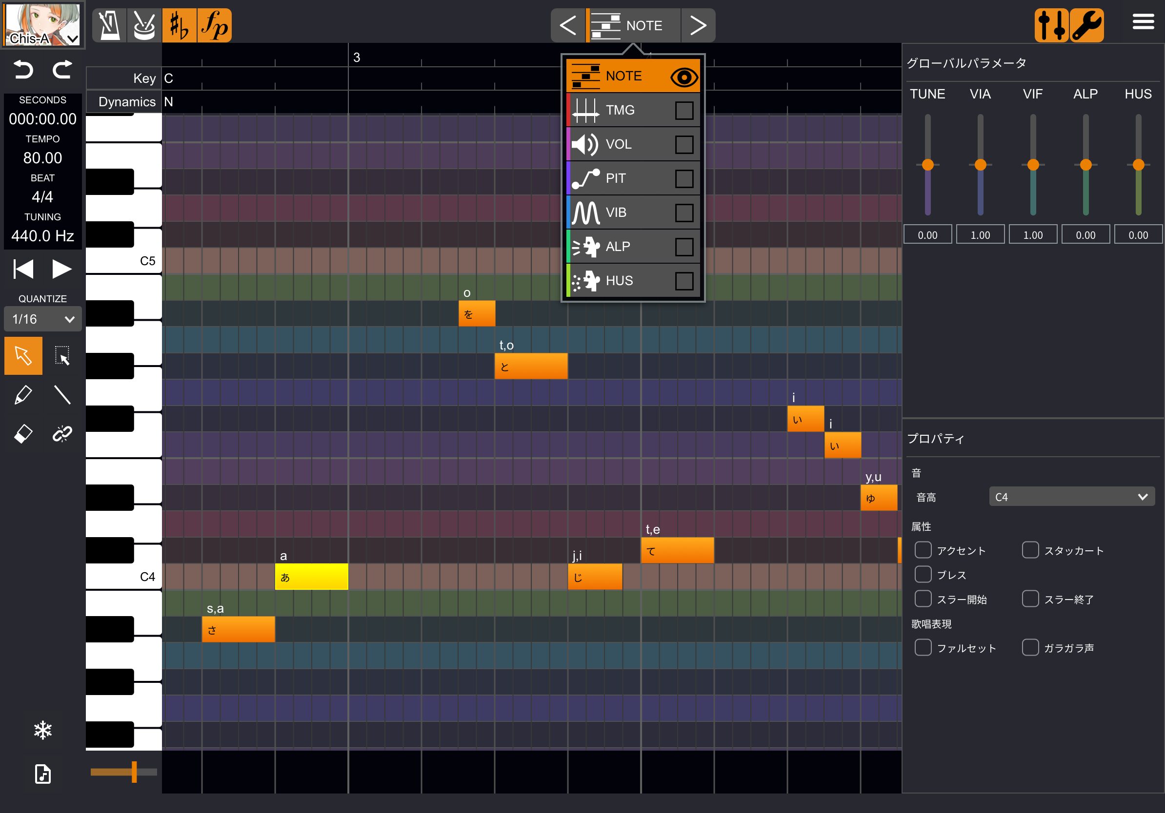This screenshot has width=1165, height=813.
Task: Enable the スラー終了 checkbox
Action: (x=1030, y=598)
